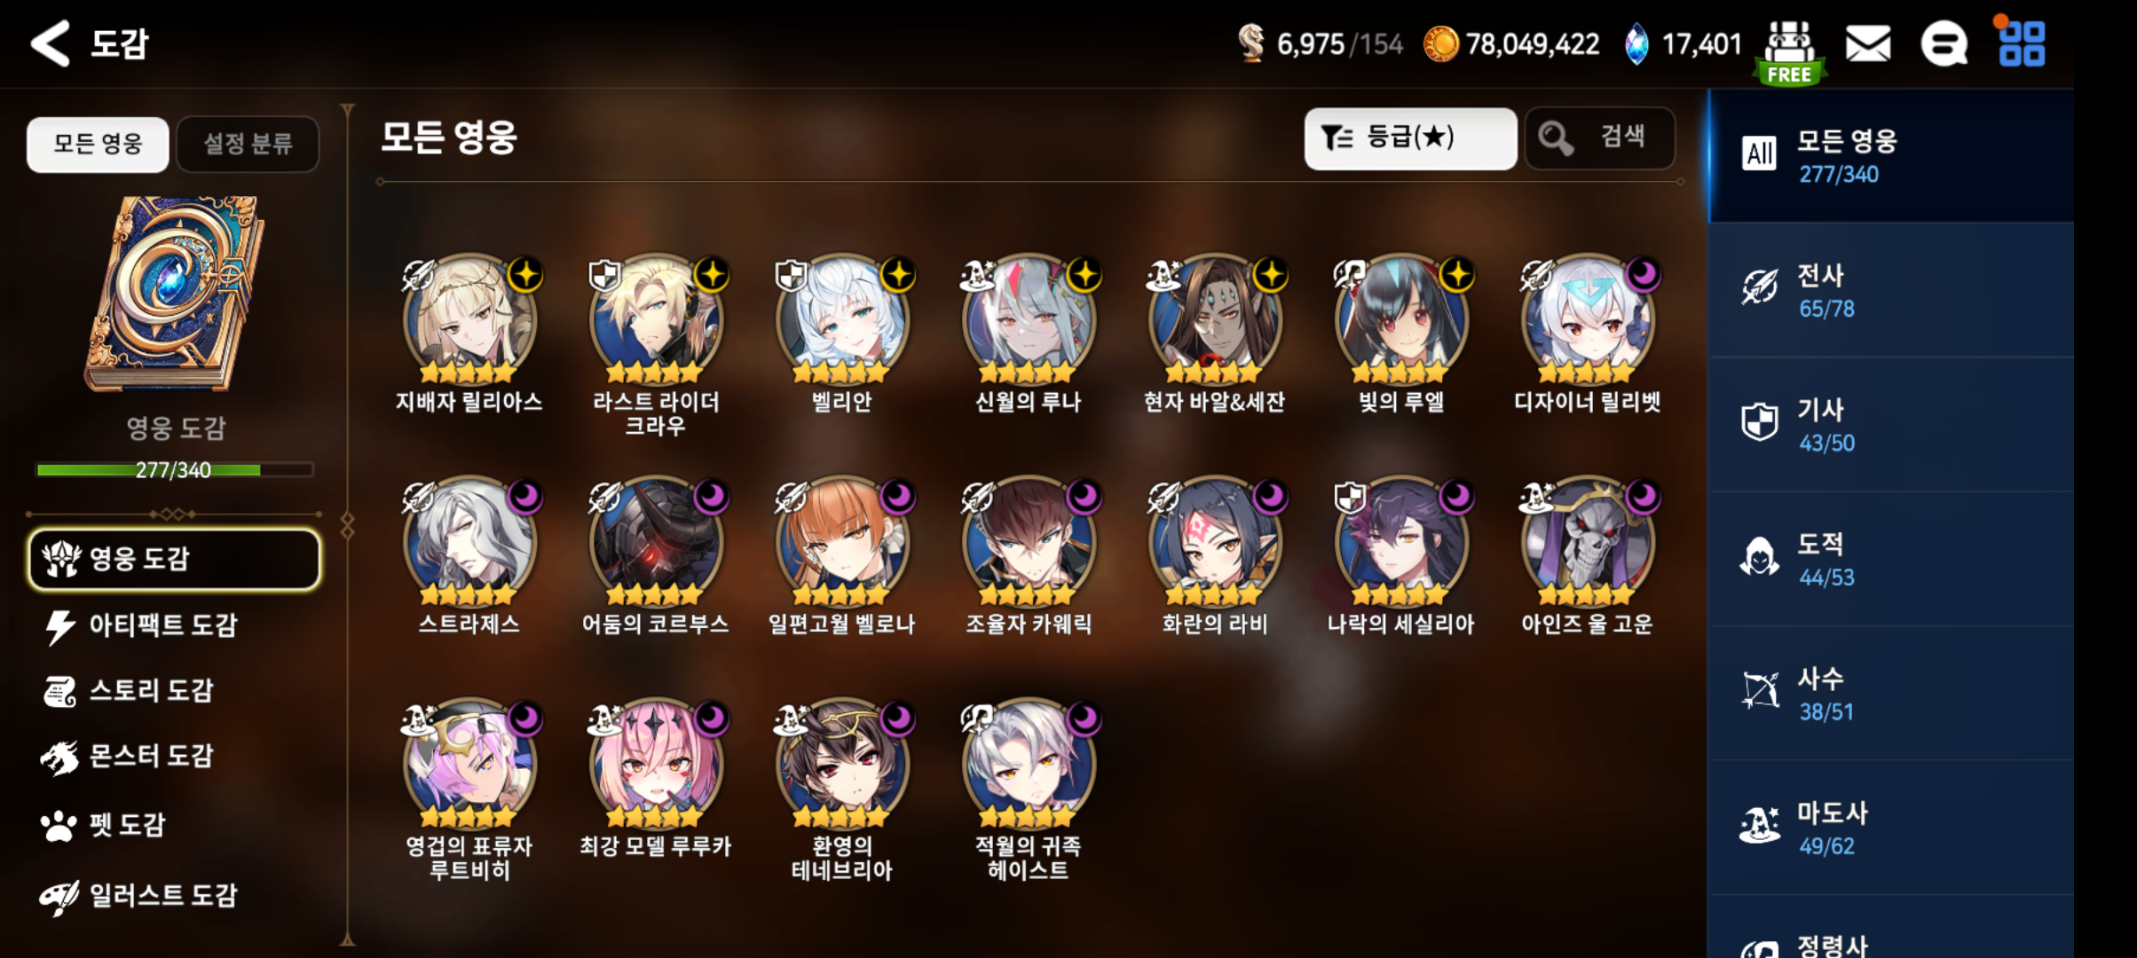
Task: Click the stamina horse currency icon
Action: pos(1250,43)
